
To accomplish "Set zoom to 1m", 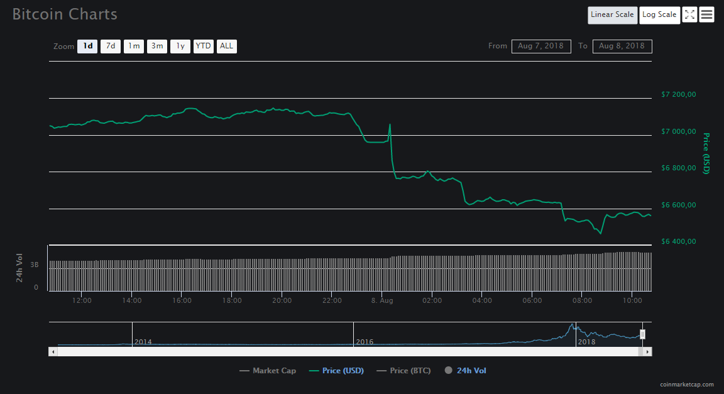I will click(x=134, y=47).
